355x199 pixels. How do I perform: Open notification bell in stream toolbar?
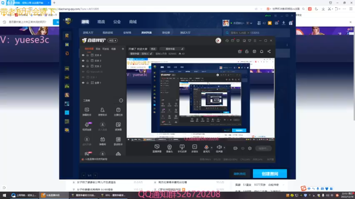pyautogui.click(x=261, y=51)
